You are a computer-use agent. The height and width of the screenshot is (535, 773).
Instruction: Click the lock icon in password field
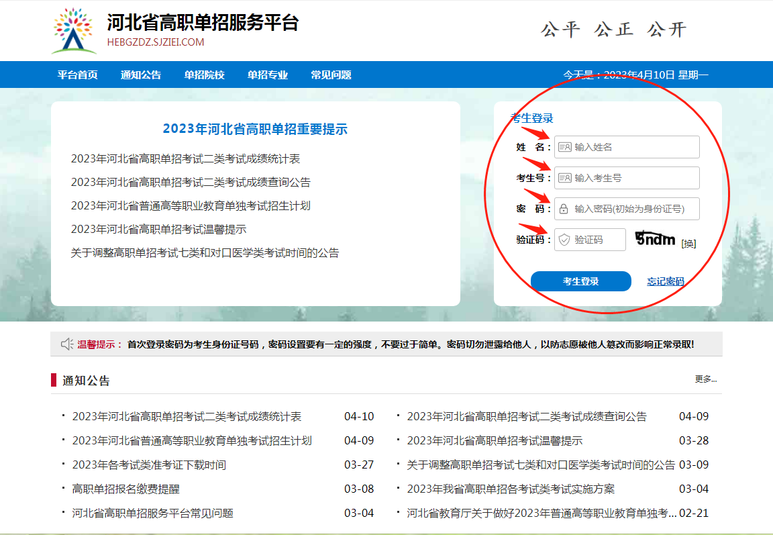564,209
